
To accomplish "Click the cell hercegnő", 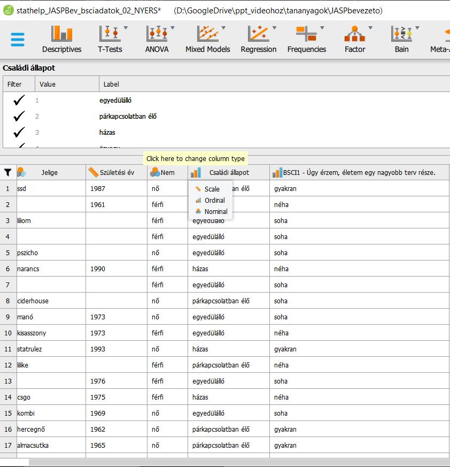I will [51, 430].
